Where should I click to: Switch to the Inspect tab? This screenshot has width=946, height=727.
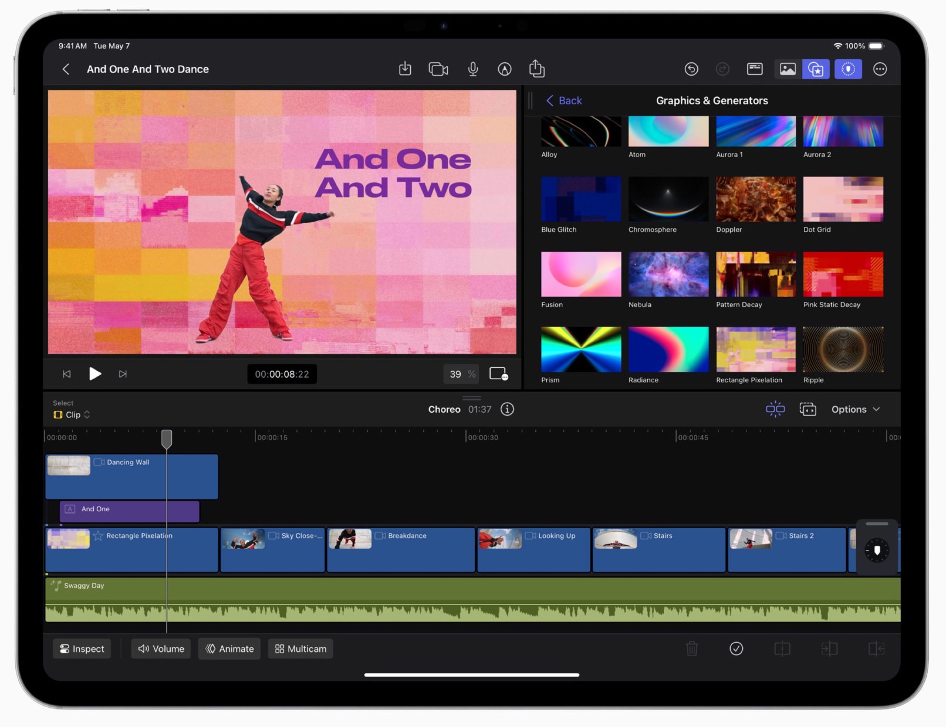[82, 648]
